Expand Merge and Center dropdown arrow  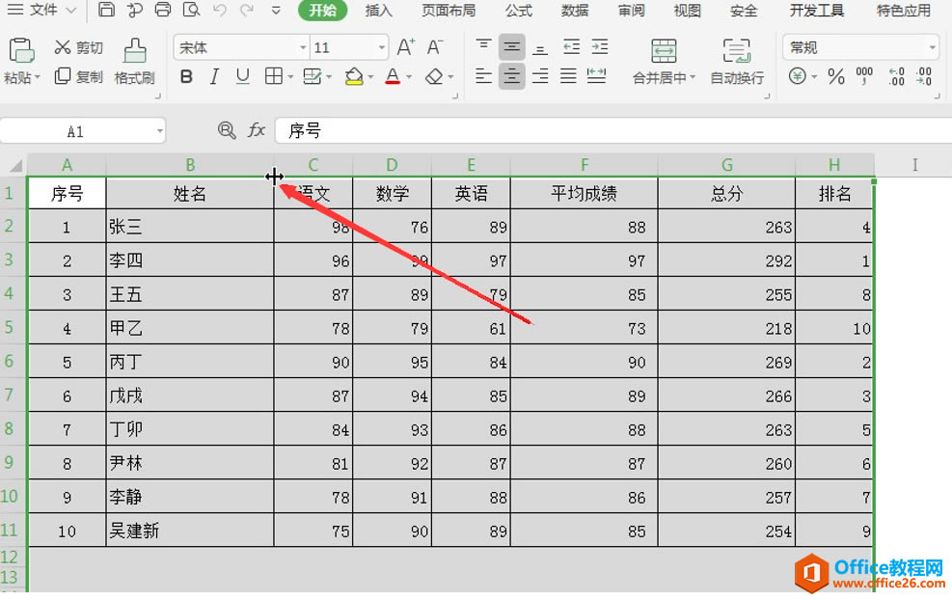693,78
